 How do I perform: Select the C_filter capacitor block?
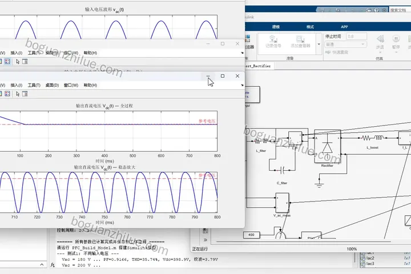tap(282, 171)
